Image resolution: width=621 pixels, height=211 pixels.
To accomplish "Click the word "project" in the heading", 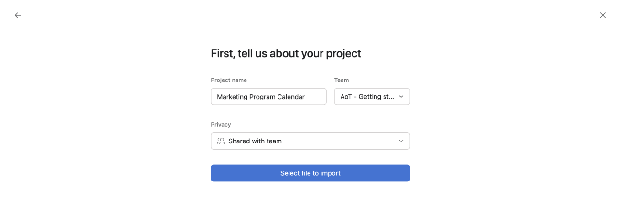I will tap(343, 54).
